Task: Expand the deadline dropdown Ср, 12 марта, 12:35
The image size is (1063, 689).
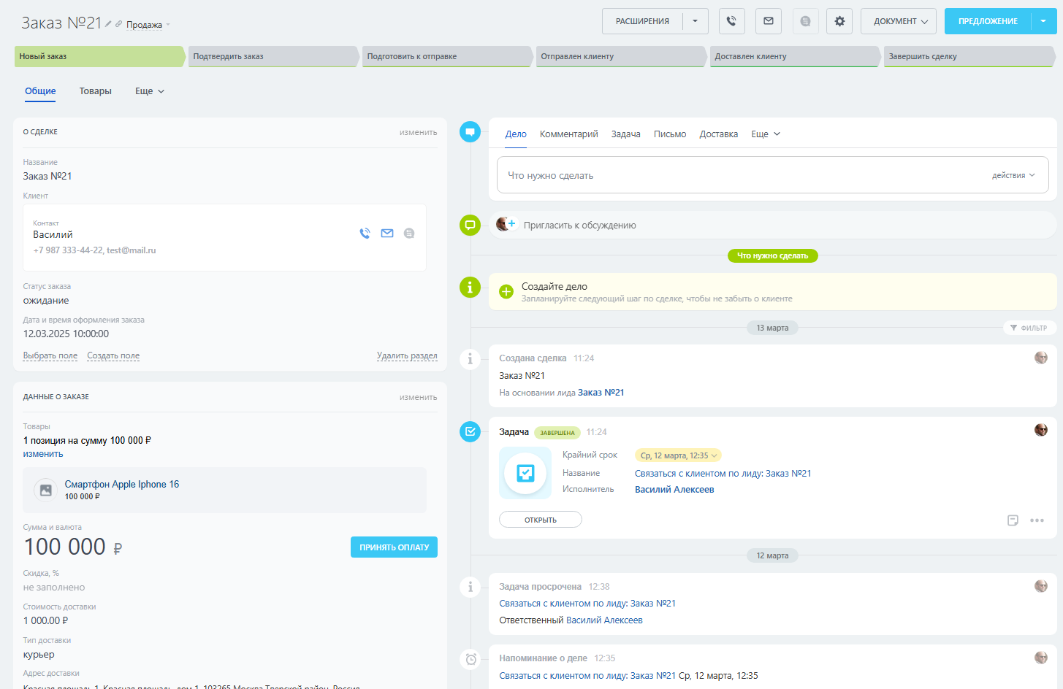Action: (x=678, y=455)
